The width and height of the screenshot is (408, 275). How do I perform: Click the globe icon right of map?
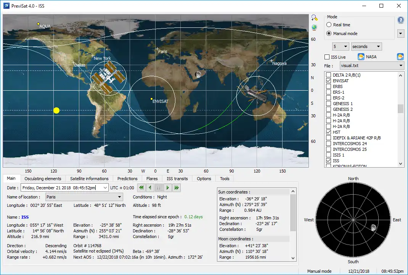pyautogui.click(x=314, y=27)
